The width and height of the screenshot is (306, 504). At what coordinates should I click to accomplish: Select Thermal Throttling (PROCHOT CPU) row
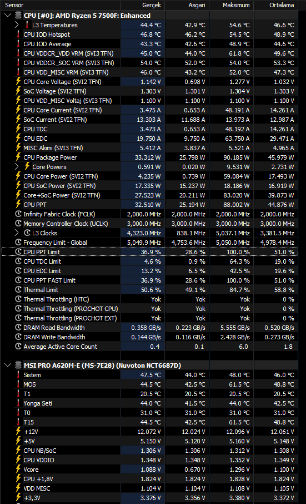(149, 309)
